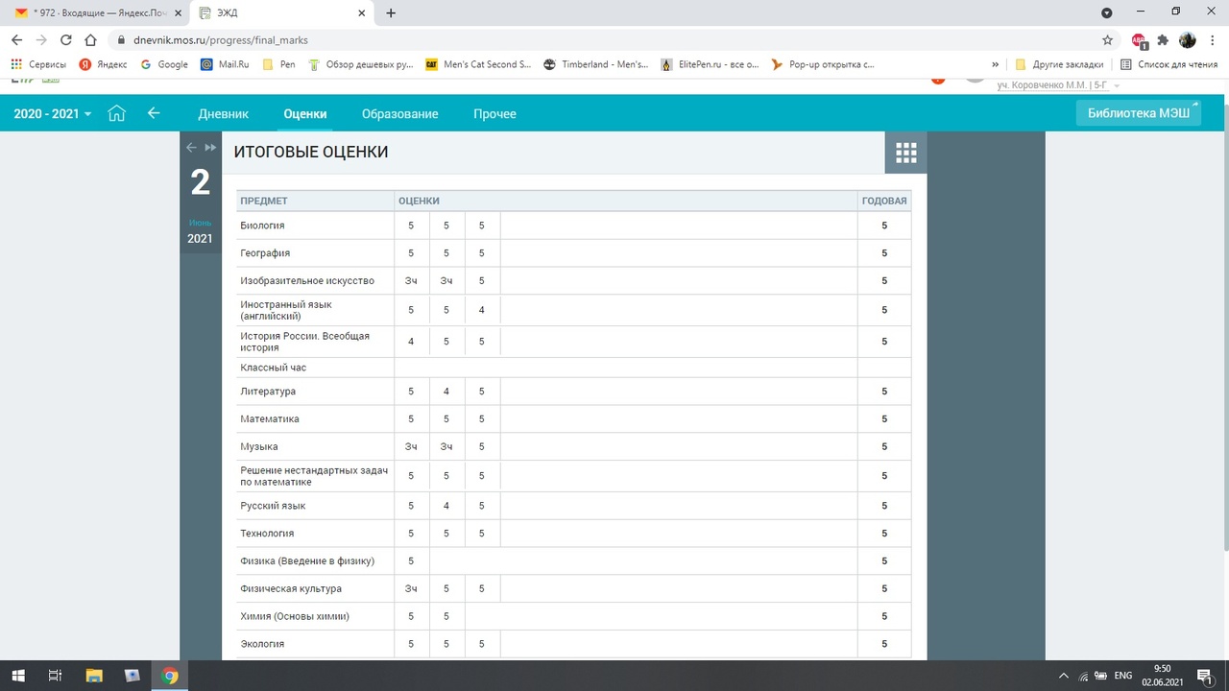
Task: Open the Образование menu item
Action: [399, 113]
